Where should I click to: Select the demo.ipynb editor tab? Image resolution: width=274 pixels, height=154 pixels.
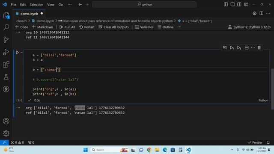[29, 14]
